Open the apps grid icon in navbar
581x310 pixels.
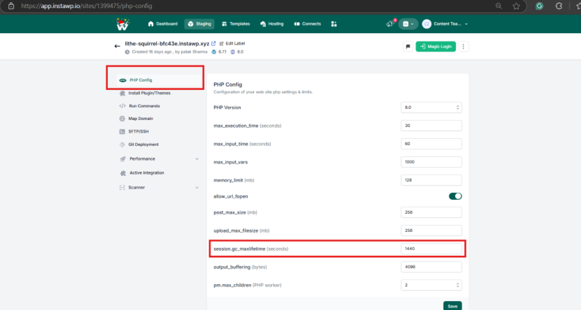334,24
